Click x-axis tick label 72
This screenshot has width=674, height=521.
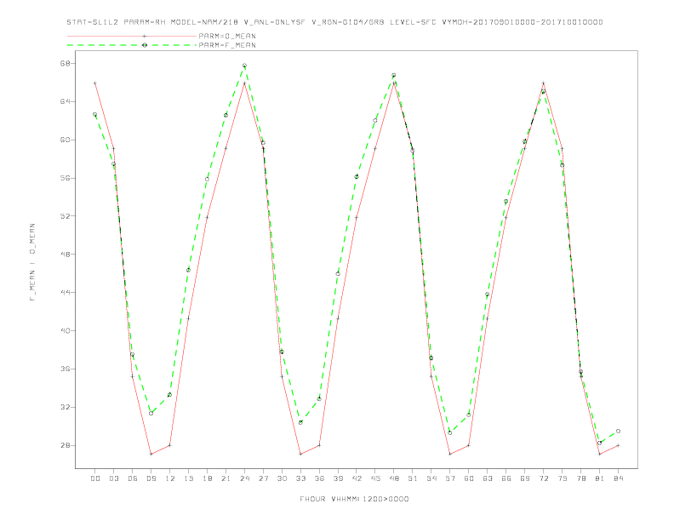543,478
